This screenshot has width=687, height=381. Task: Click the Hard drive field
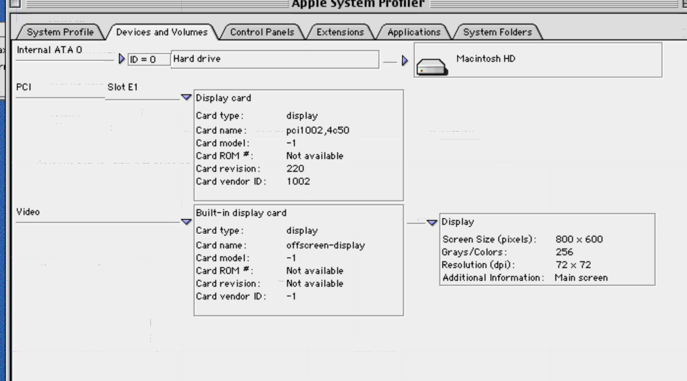[x=275, y=59]
